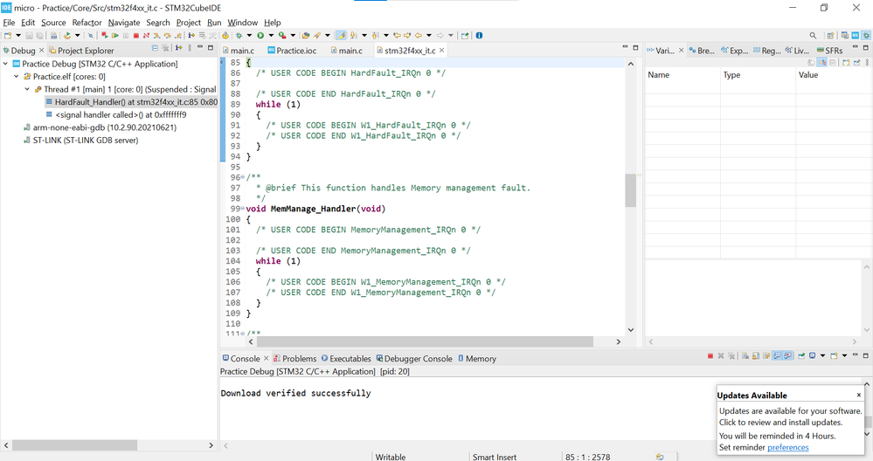The width and height of the screenshot is (873, 461).
Task: Open the Back history dropdown arrow
Action: click(x=429, y=35)
